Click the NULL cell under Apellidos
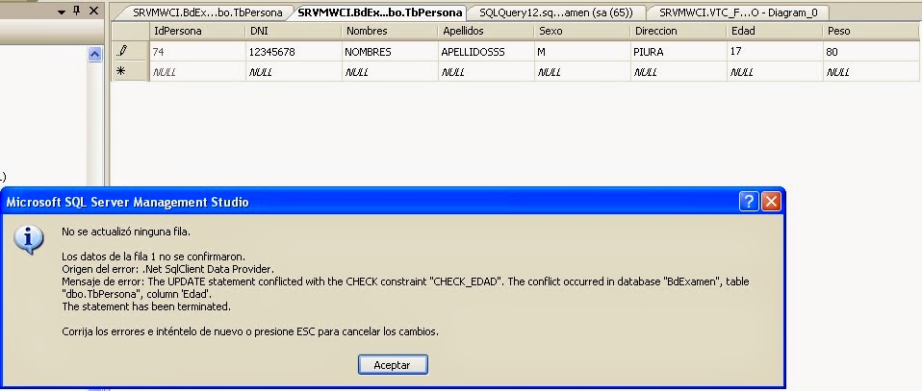 pos(486,72)
